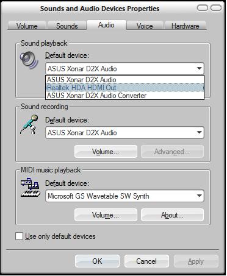Select the Audio tab
The height and width of the screenshot is (276, 227).
[x=106, y=25]
